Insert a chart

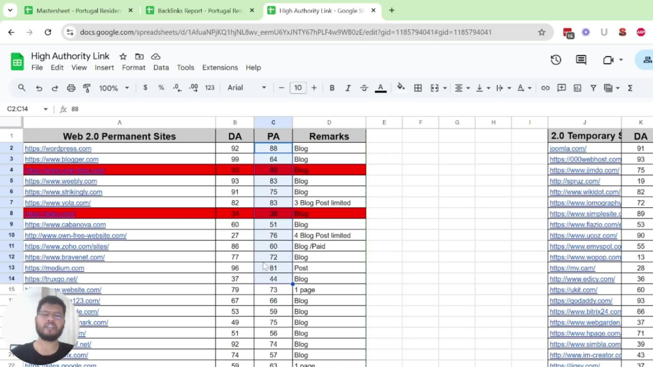point(577,88)
